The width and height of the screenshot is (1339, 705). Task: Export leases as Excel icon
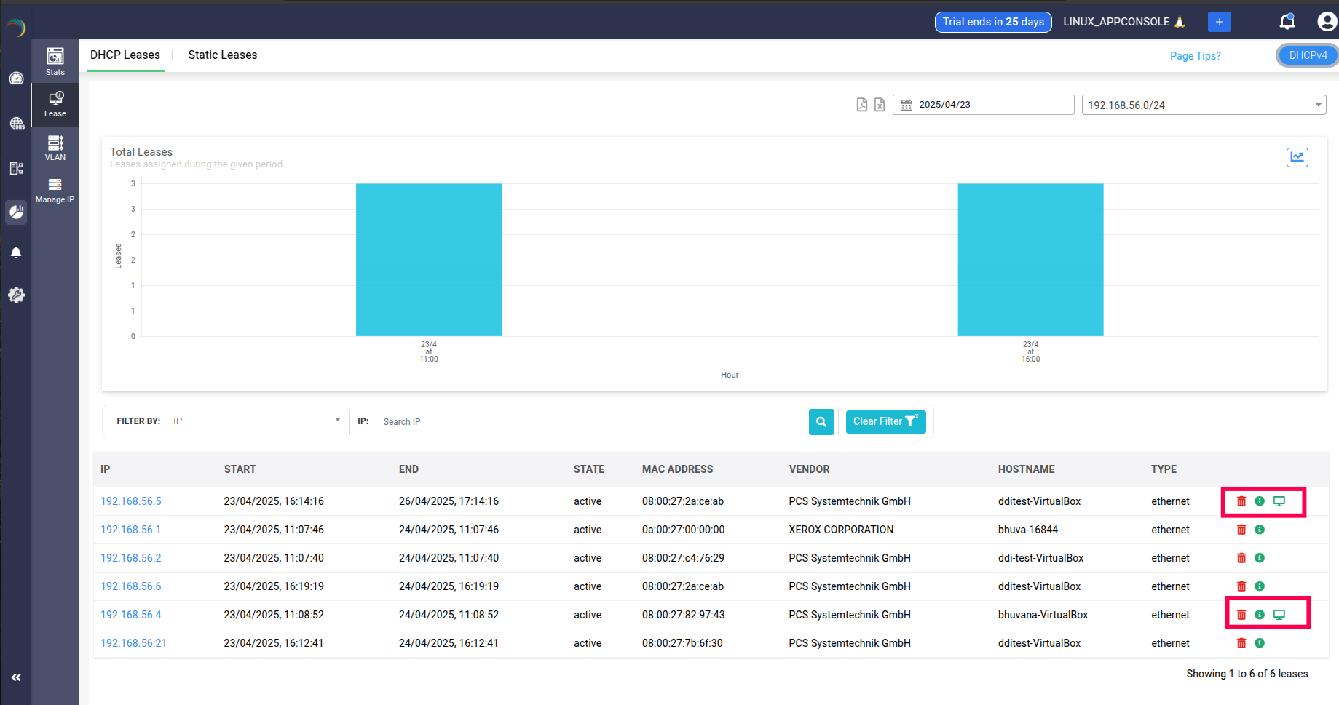(x=880, y=105)
